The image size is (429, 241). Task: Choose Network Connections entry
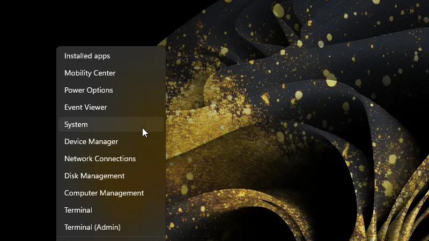tap(111, 159)
